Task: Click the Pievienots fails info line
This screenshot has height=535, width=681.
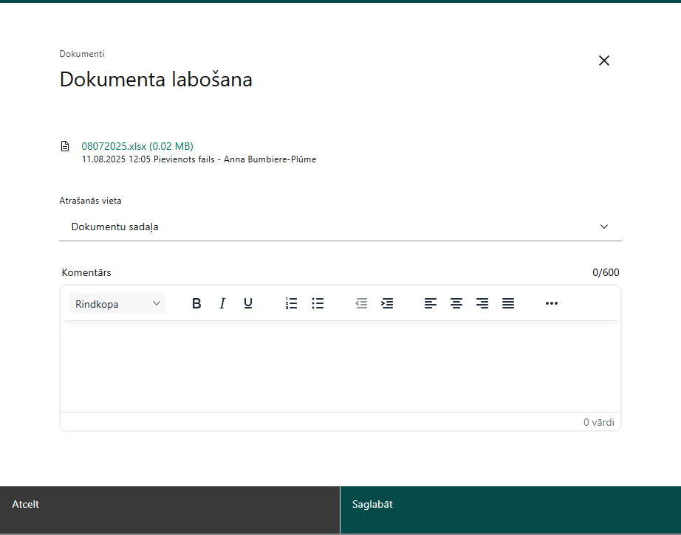Action: point(199,159)
